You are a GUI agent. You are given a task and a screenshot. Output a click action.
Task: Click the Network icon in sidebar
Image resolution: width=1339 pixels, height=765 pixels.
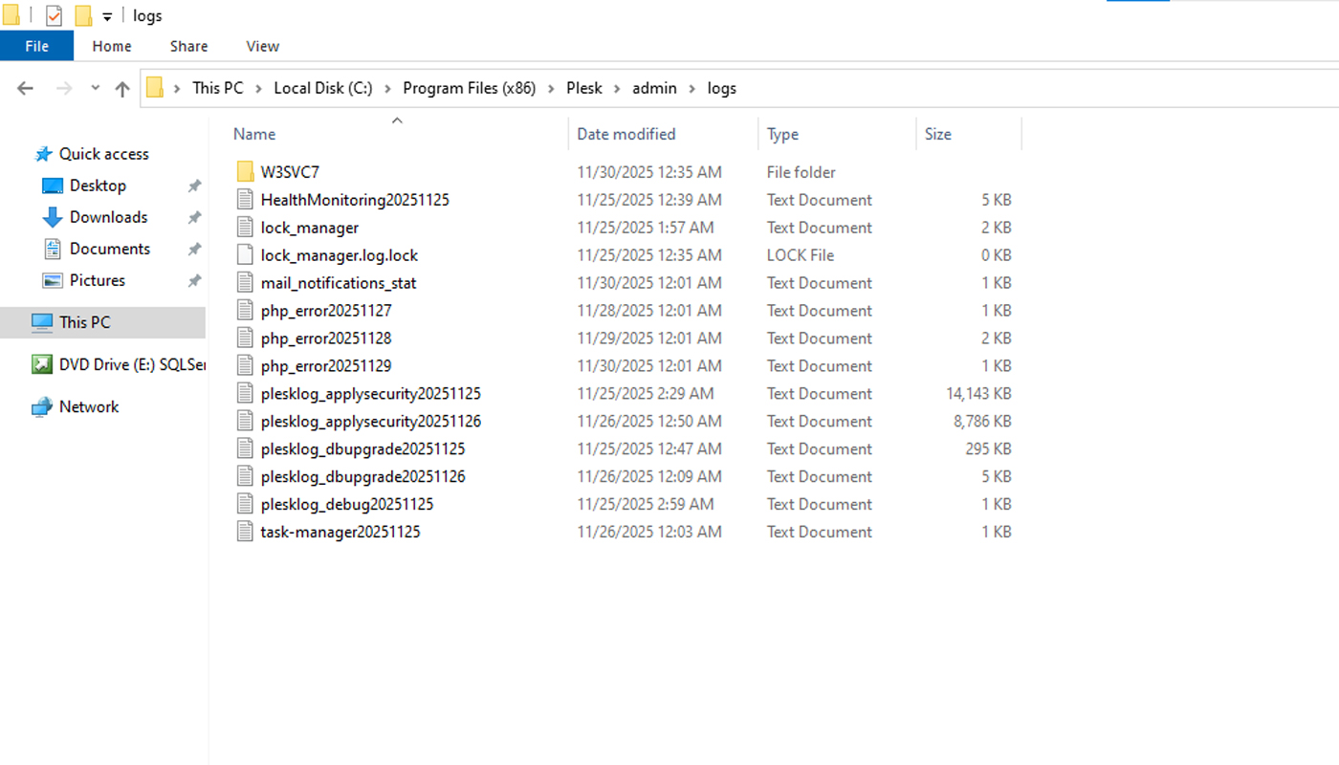coord(42,407)
